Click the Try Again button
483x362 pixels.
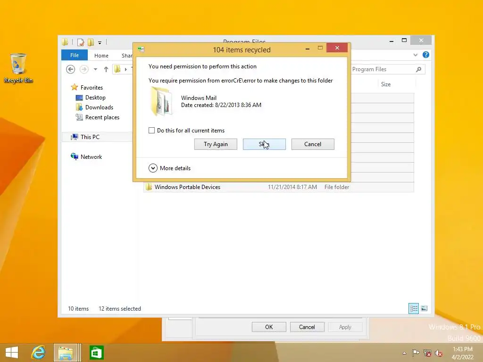(x=216, y=144)
